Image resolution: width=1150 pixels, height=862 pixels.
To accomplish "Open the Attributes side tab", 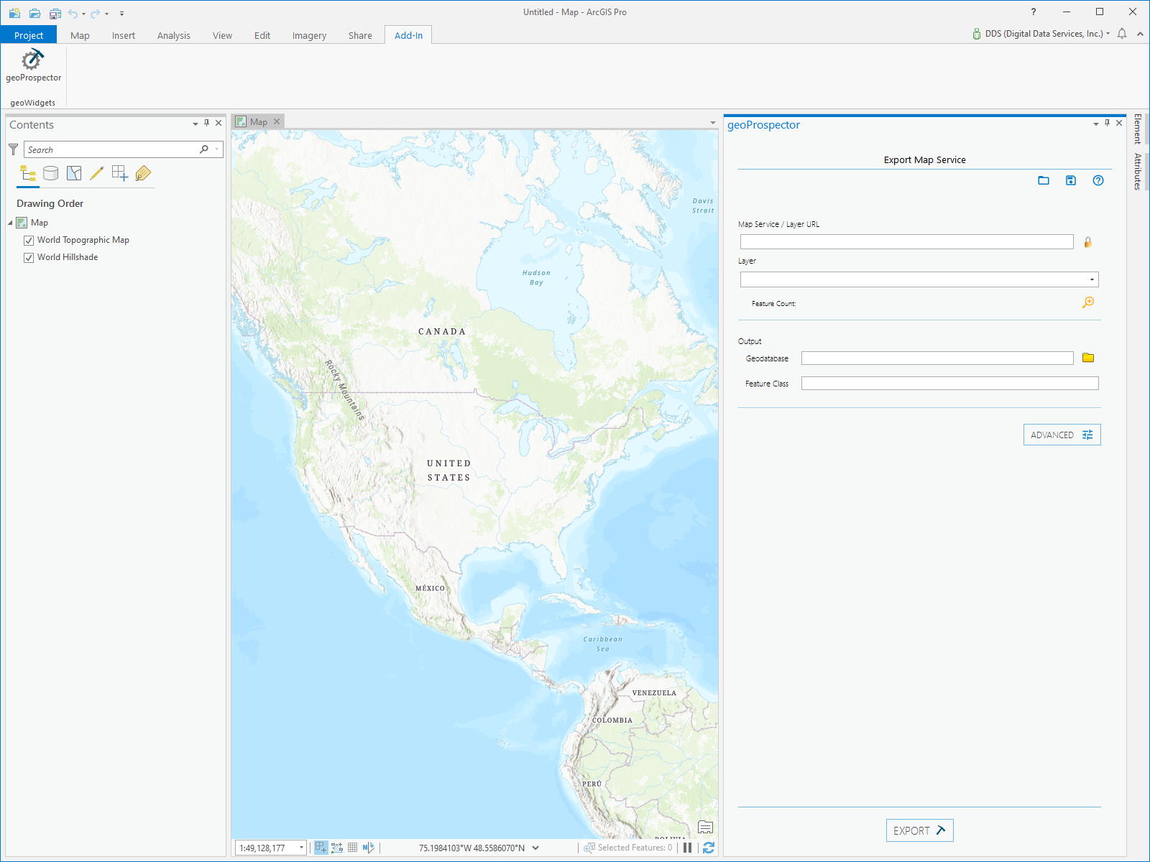I will [1138, 171].
